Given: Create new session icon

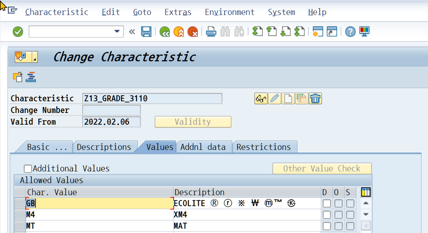Looking at the screenshot, I should coord(318,32).
